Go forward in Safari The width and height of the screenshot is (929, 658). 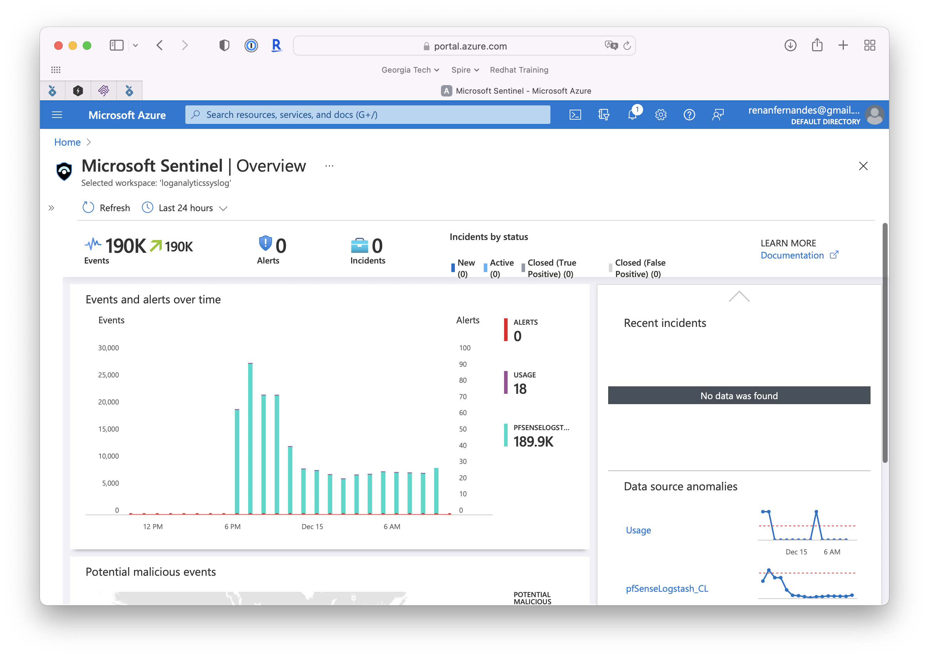coord(185,45)
